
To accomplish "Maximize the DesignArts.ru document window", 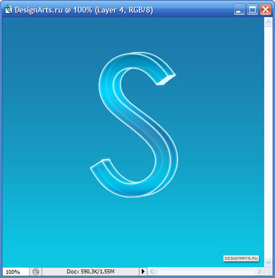I will pyautogui.click(x=252, y=10).
